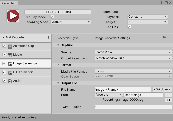Click the red play record icon
Image resolution: width=173 pixels, height=121 pixels.
[13, 16]
